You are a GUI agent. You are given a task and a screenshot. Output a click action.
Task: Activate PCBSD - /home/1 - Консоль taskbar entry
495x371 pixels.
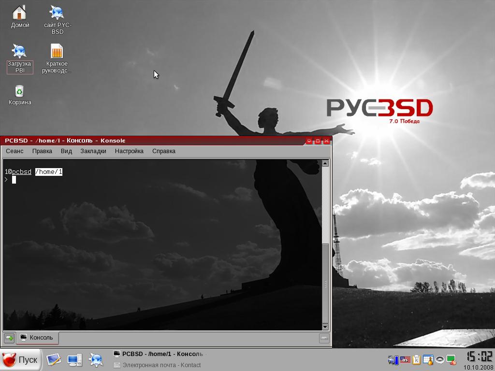click(x=159, y=354)
